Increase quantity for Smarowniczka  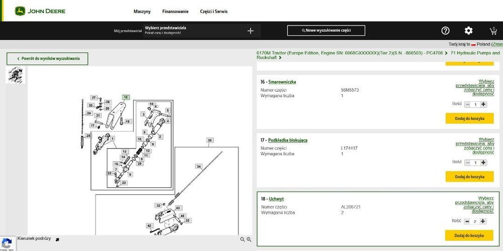coord(483,104)
